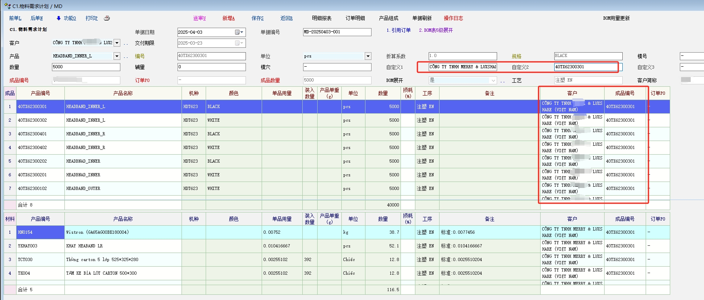Click the app icon in the title bar
The height and width of the screenshot is (300, 704).
tap(7, 6)
